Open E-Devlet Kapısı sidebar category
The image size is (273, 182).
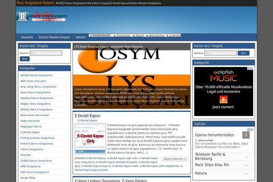(x=30, y=132)
